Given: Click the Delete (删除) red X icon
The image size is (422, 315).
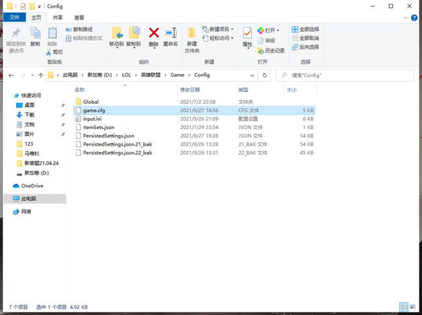Looking at the screenshot, I should click(x=154, y=34).
